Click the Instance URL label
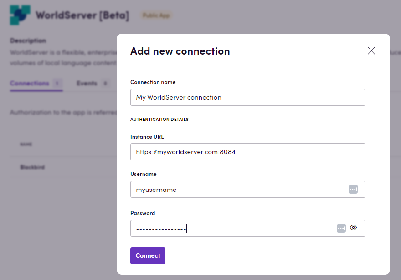This screenshot has width=401, height=280. (147, 137)
